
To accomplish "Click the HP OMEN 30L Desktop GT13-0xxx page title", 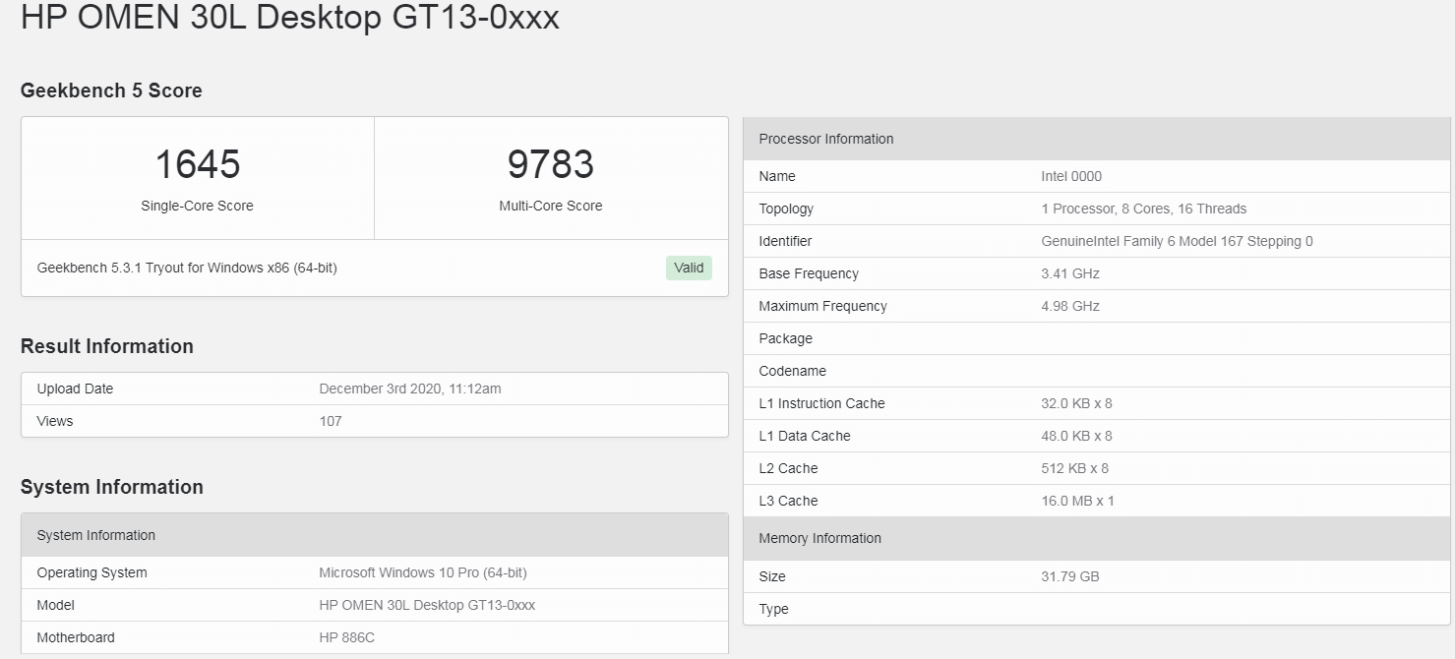I will click(x=289, y=17).
